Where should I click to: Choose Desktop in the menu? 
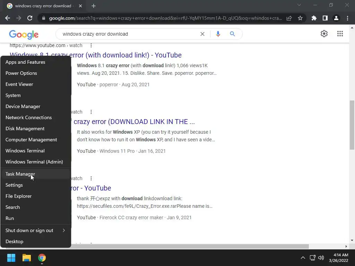pyautogui.click(x=36, y=241)
